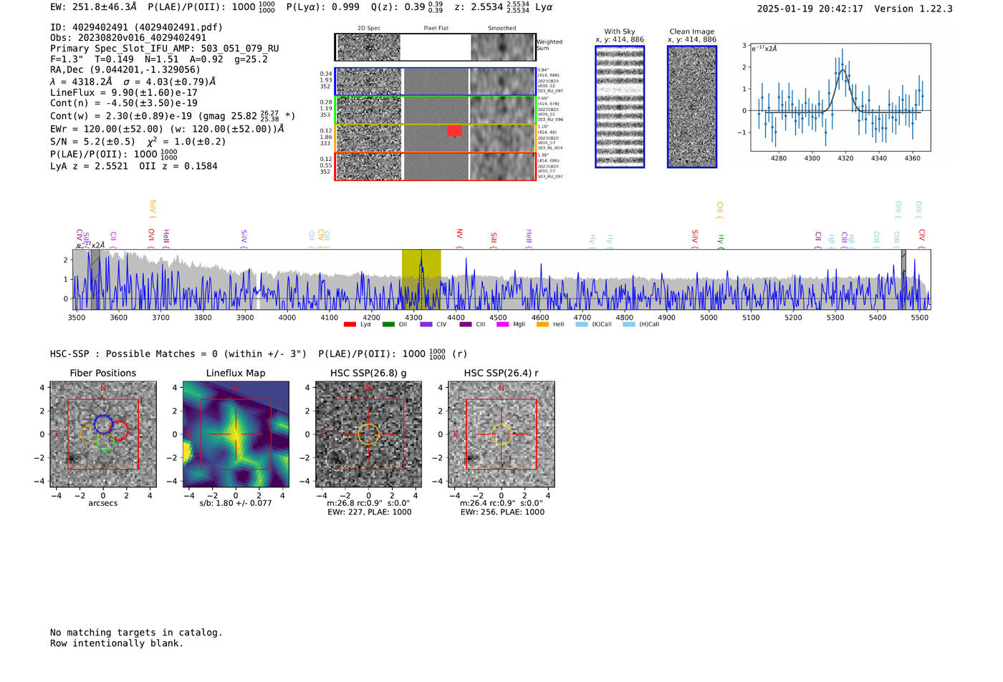Select the magenta MgII legend swatch

coord(503,325)
